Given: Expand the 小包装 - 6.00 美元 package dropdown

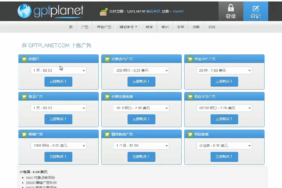Looking at the screenshot, I should (x=224, y=146).
